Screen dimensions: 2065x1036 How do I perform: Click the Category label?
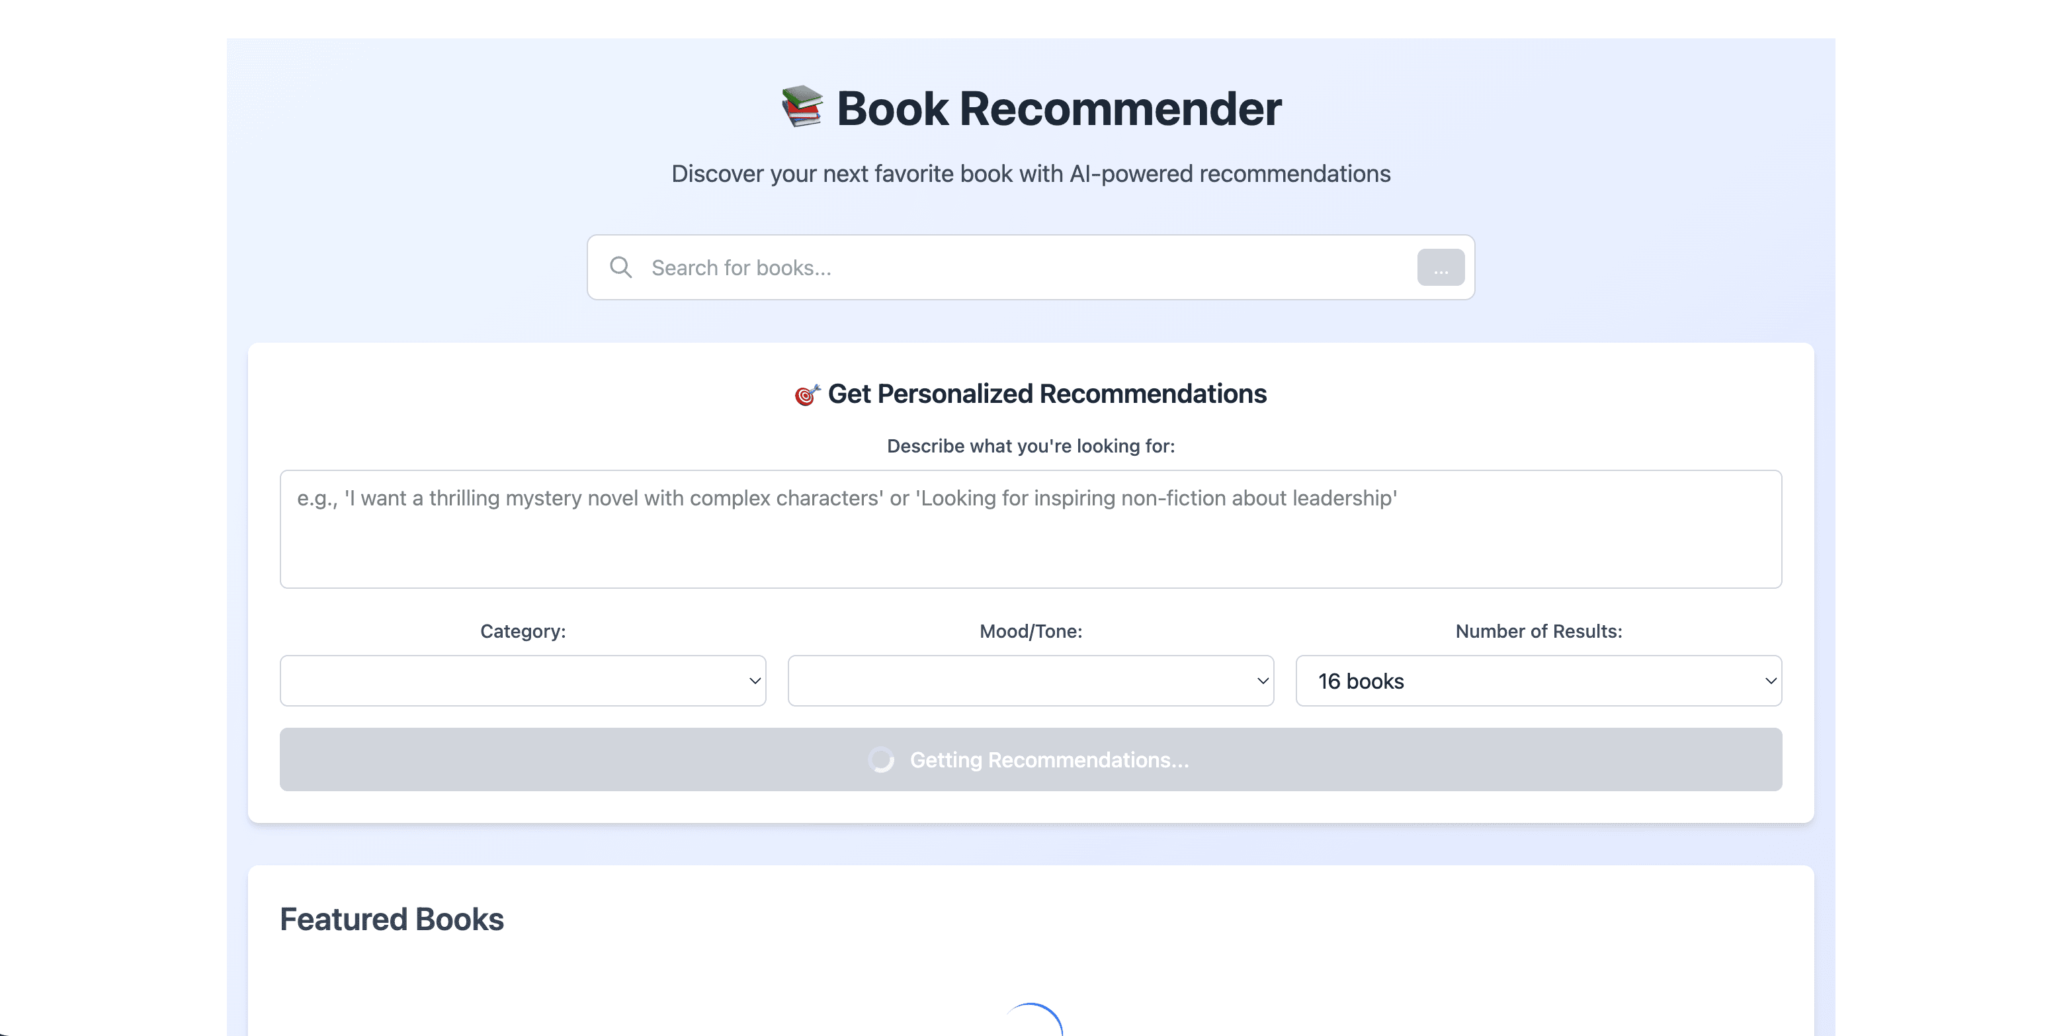coord(523,631)
